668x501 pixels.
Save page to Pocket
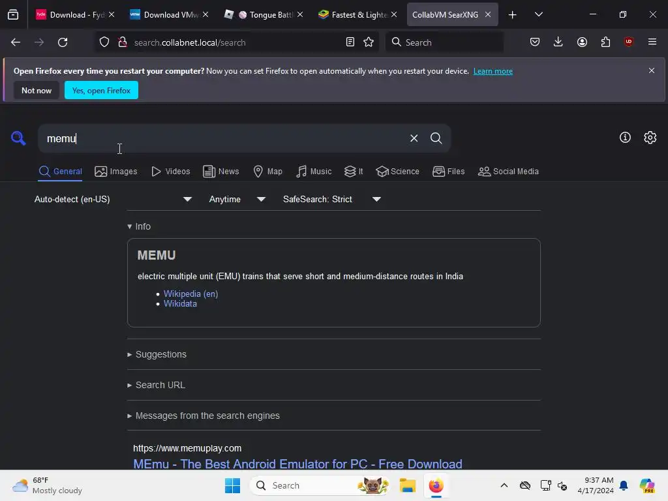coord(535,42)
